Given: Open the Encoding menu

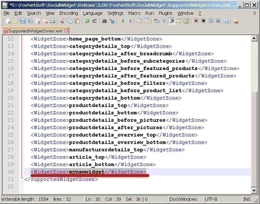Looking at the screenshot, I should pos(69,13).
